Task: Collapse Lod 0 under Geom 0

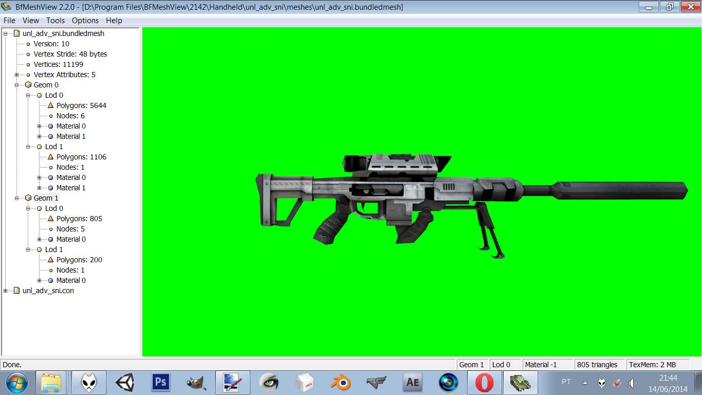Action: click(29, 95)
